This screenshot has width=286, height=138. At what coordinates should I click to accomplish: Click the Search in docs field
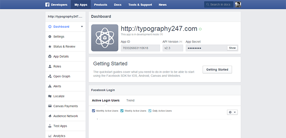[219, 5]
